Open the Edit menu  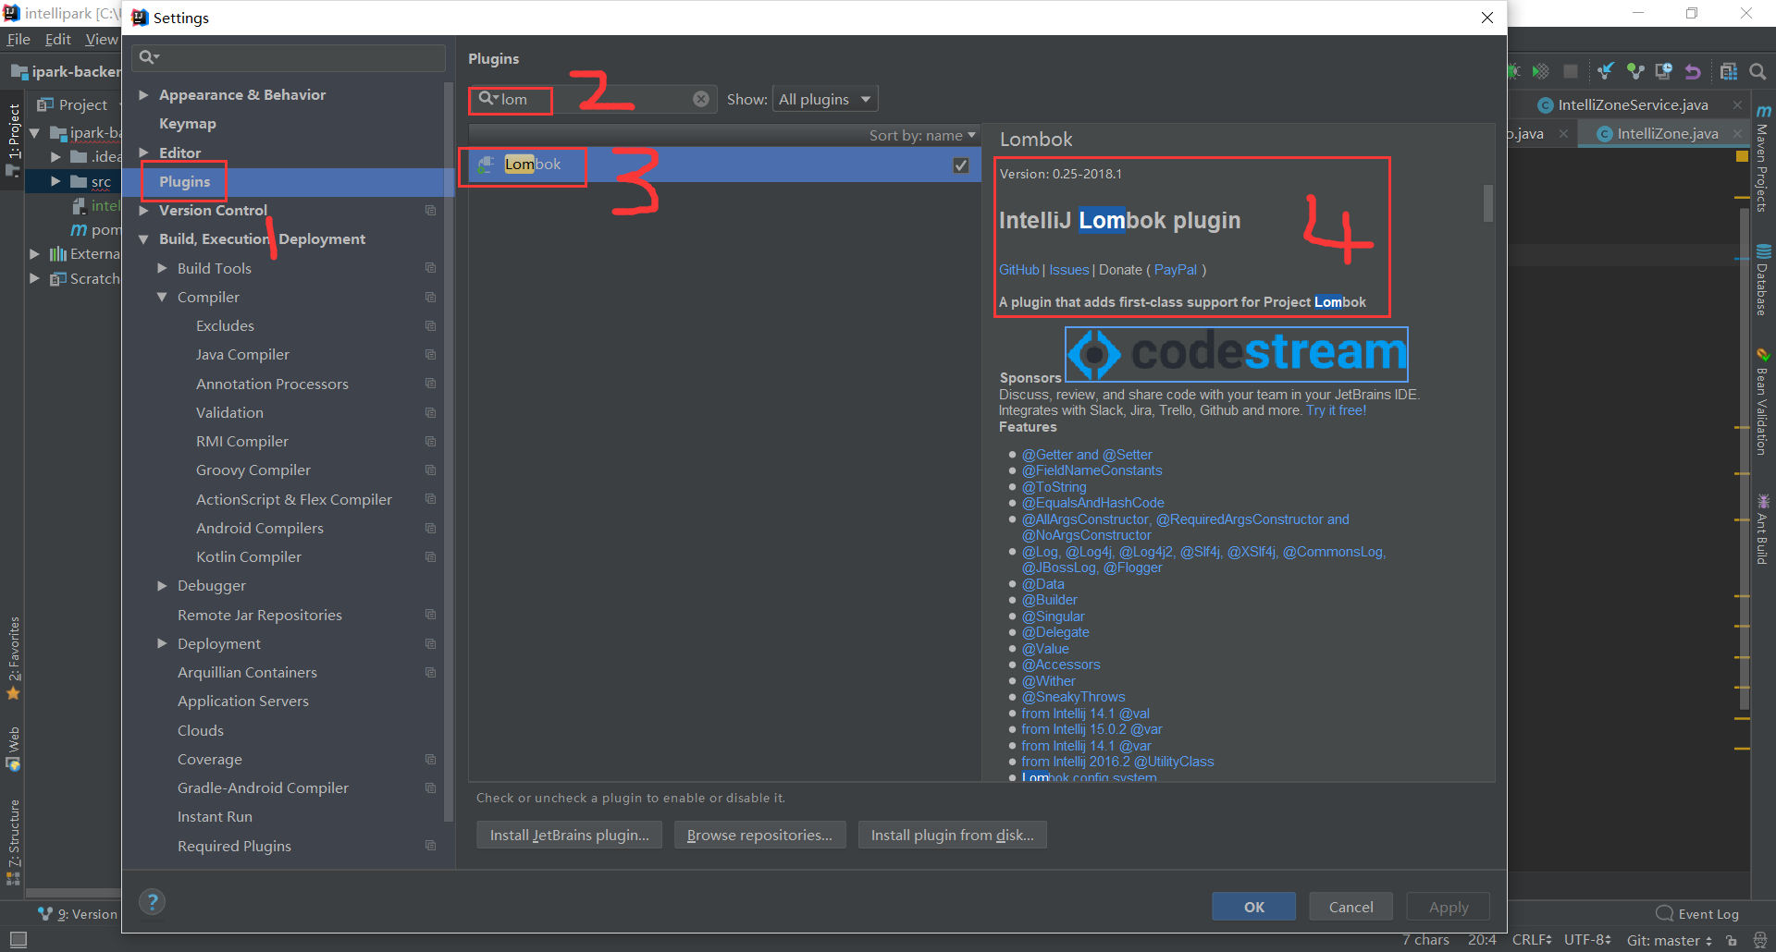pos(58,39)
